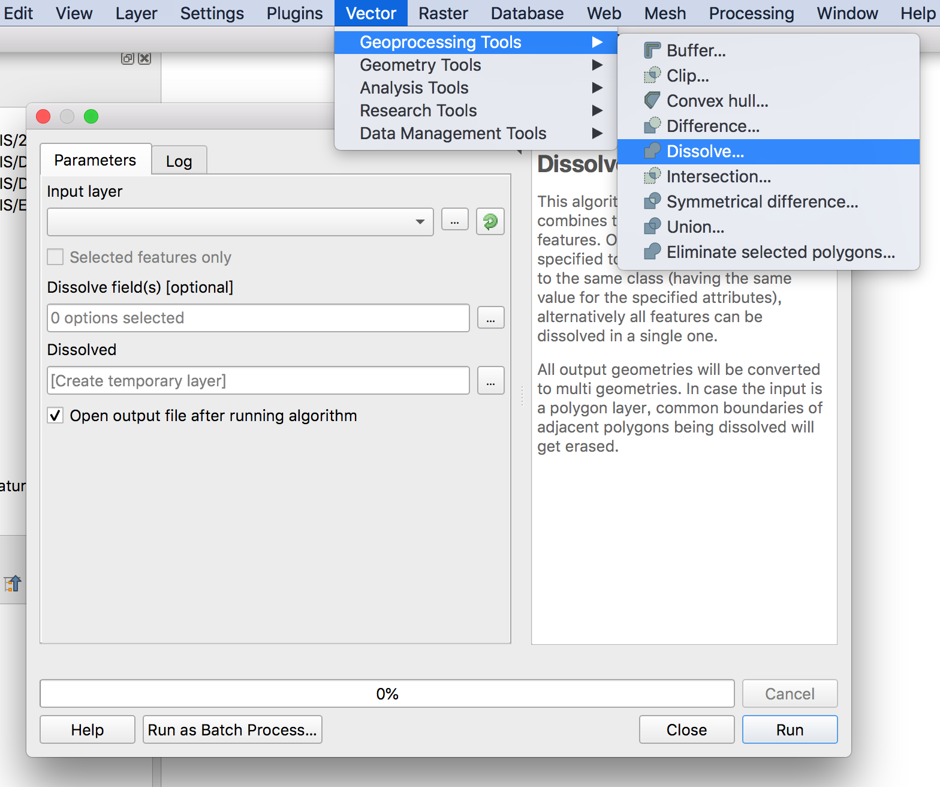Click the ellipsis button for Dissolve fields
The image size is (940, 787).
[x=491, y=318]
